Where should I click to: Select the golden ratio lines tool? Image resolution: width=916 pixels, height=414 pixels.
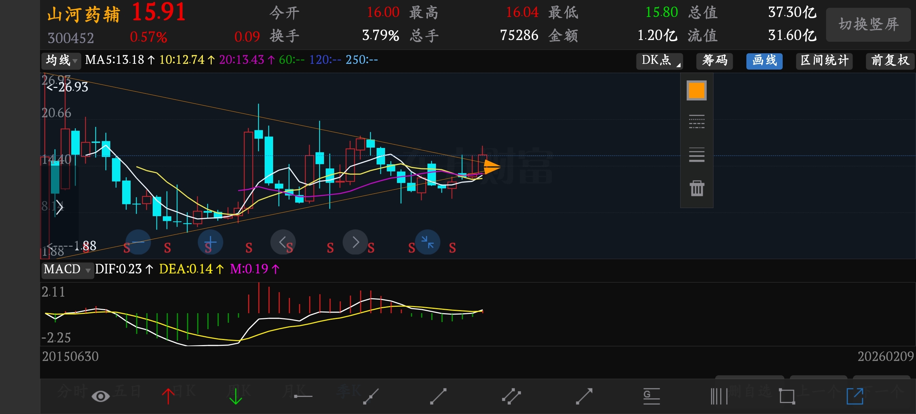coord(651,396)
